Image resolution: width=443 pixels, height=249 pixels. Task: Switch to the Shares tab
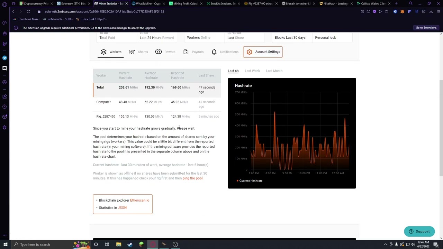[138, 52]
